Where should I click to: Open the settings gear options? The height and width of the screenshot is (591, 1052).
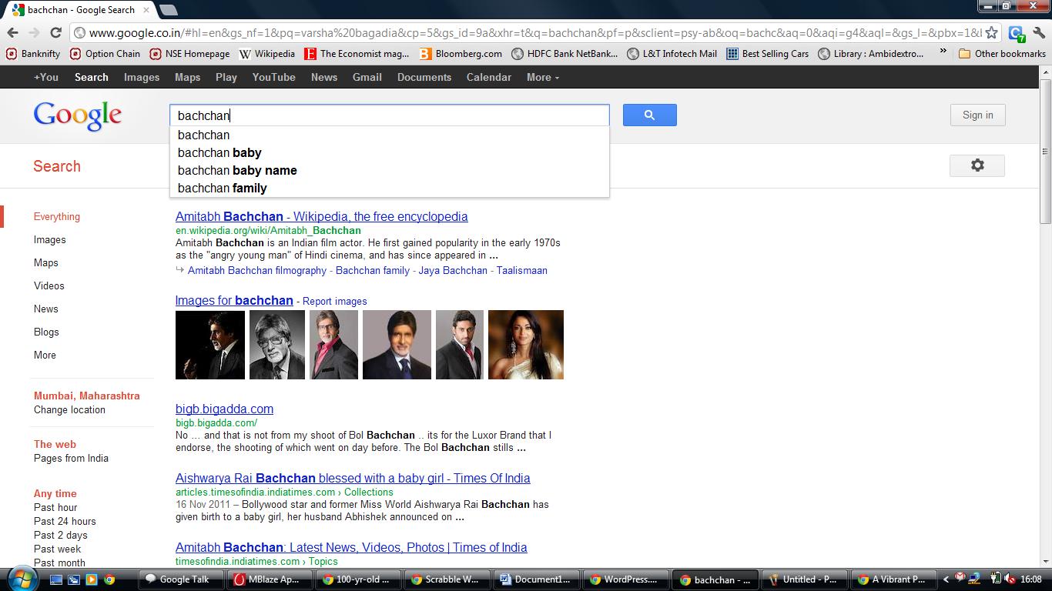tap(977, 165)
